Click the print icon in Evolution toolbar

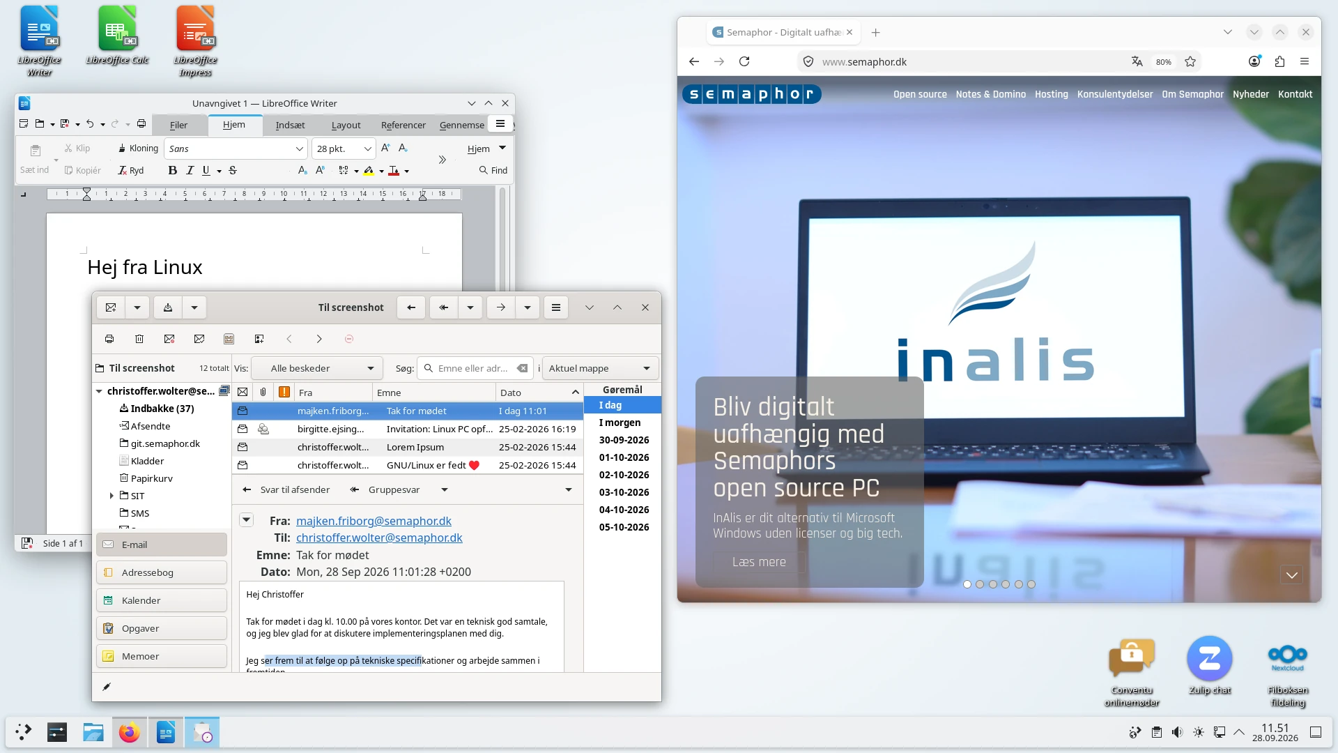click(109, 339)
